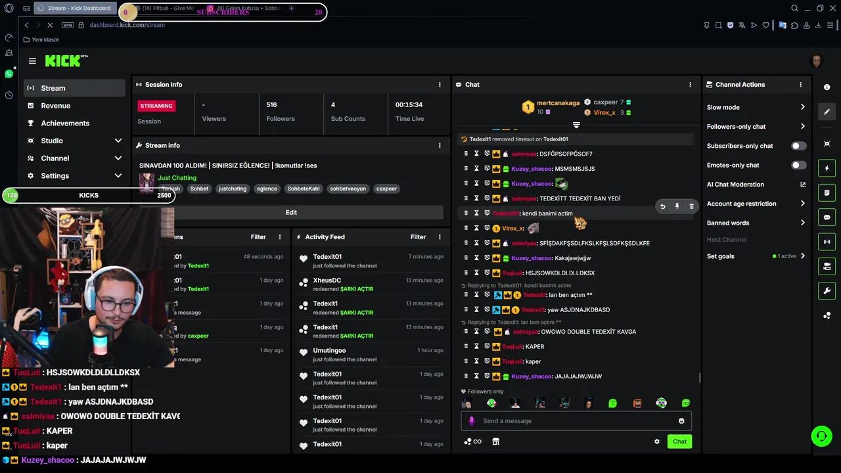
Task: Open Followers-only chat options
Action: pyautogui.click(x=756, y=127)
